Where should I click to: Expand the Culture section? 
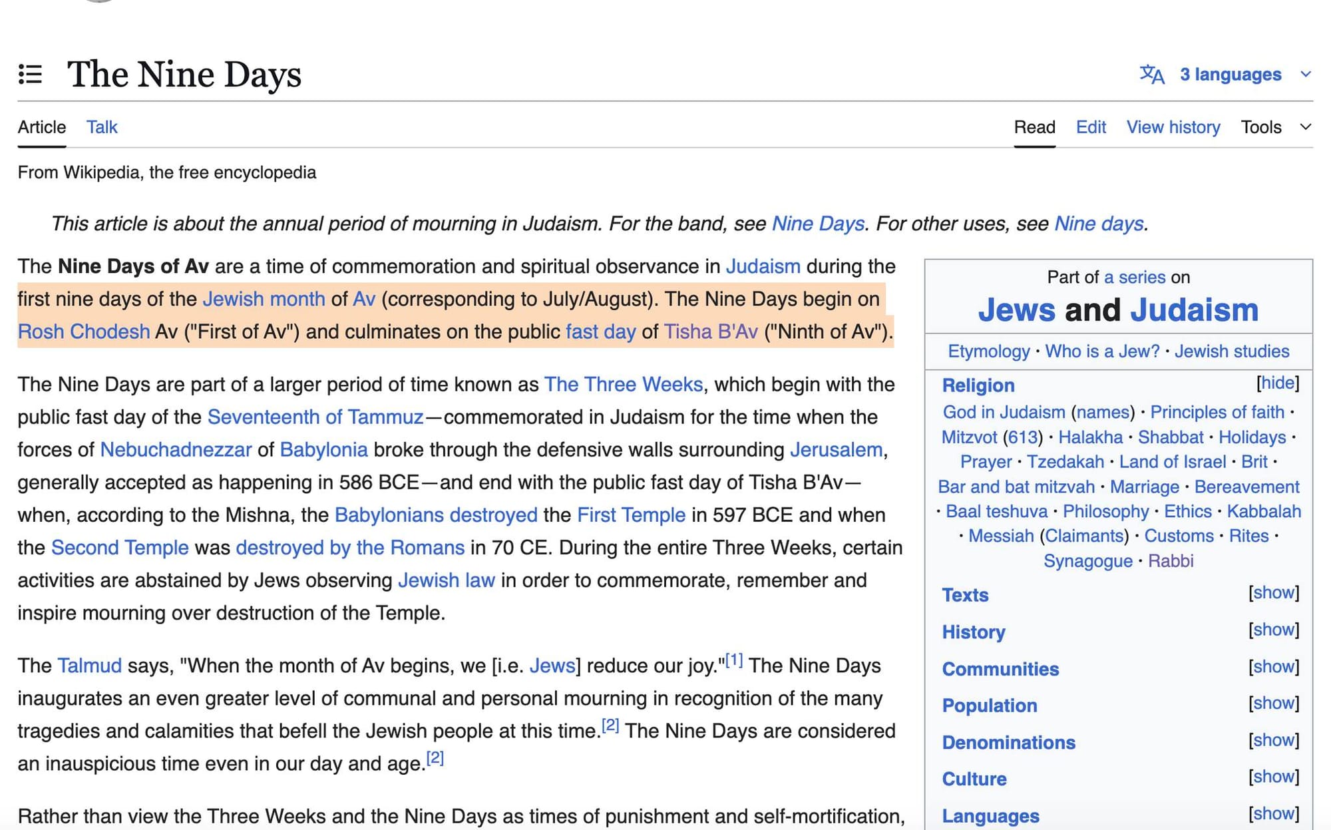click(x=1273, y=777)
